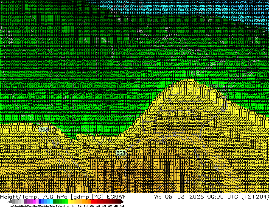Click the ECMWF model label
This screenshot has height=207, width=269.
117,197
